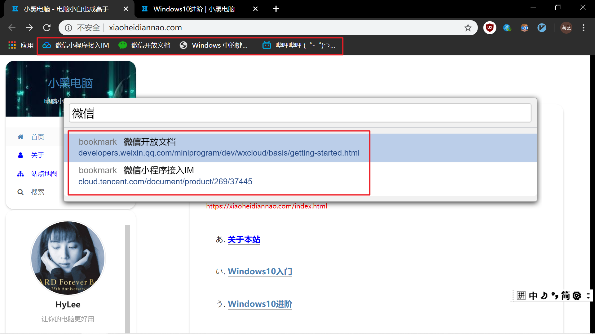
Task: Switch to Windows10进阶 tab
Action: [x=194, y=9]
